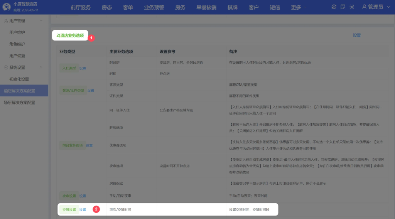Collapse the 系统设置 sidebar group arrow
395x219 pixels.
coord(41,67)
